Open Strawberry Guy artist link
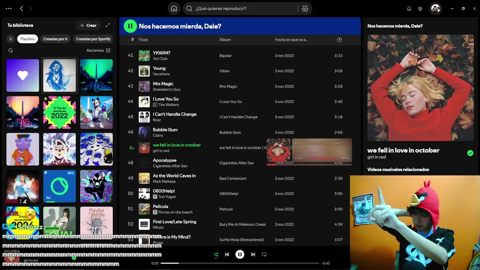This screenshot has width=480, height=270. coord(166,90)
